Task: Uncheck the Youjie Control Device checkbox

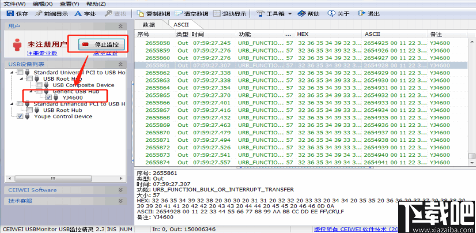Action: [x=20, y=116]
